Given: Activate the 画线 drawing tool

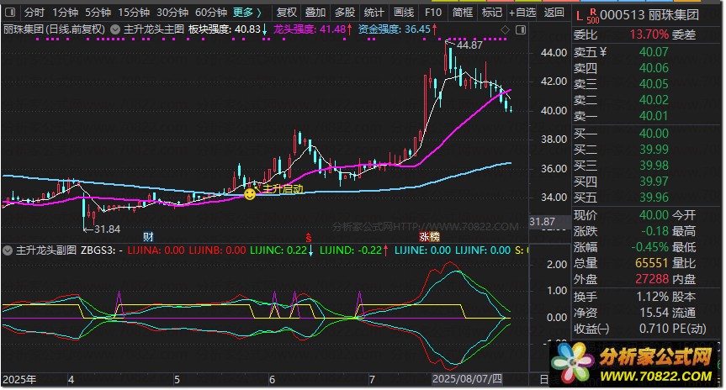Looking at the screenshot, I should point(404,13).
